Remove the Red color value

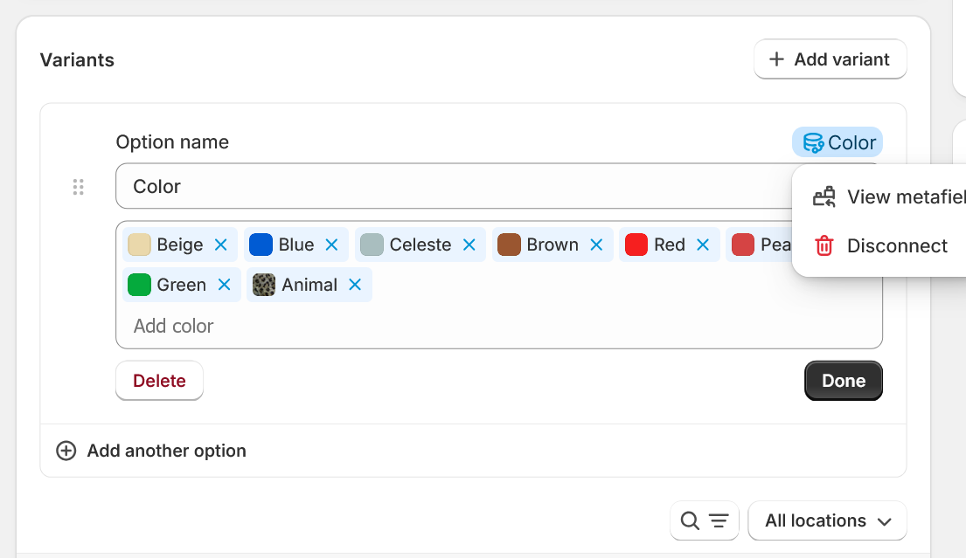703,245
